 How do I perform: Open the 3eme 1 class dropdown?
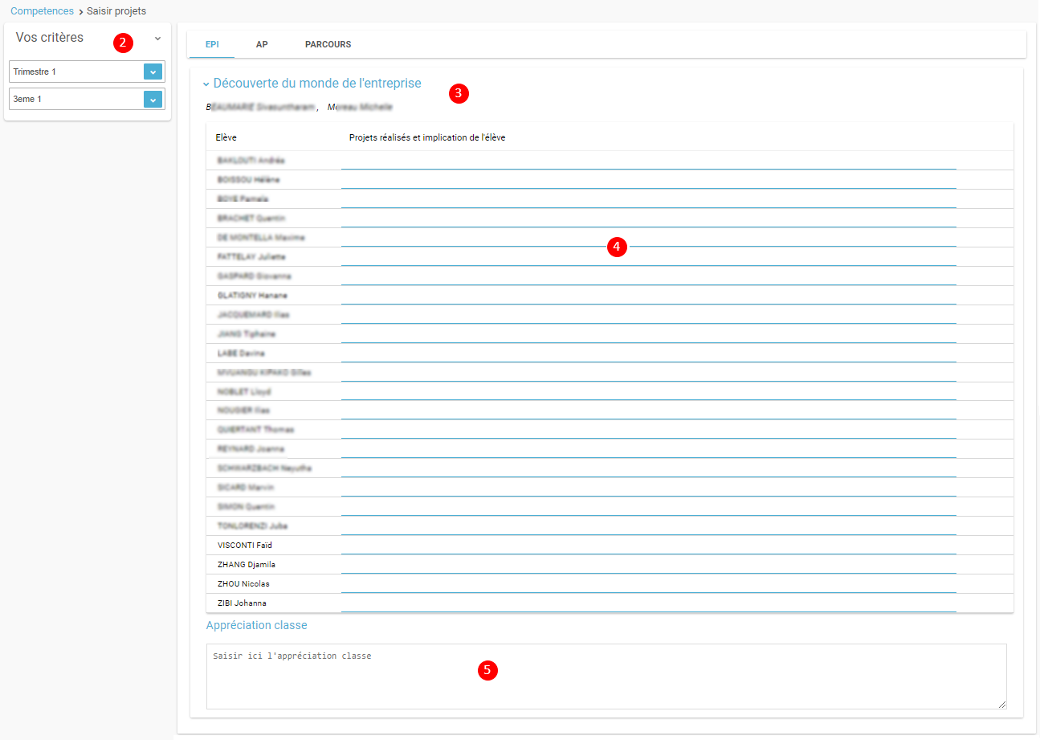pos(153,99)
